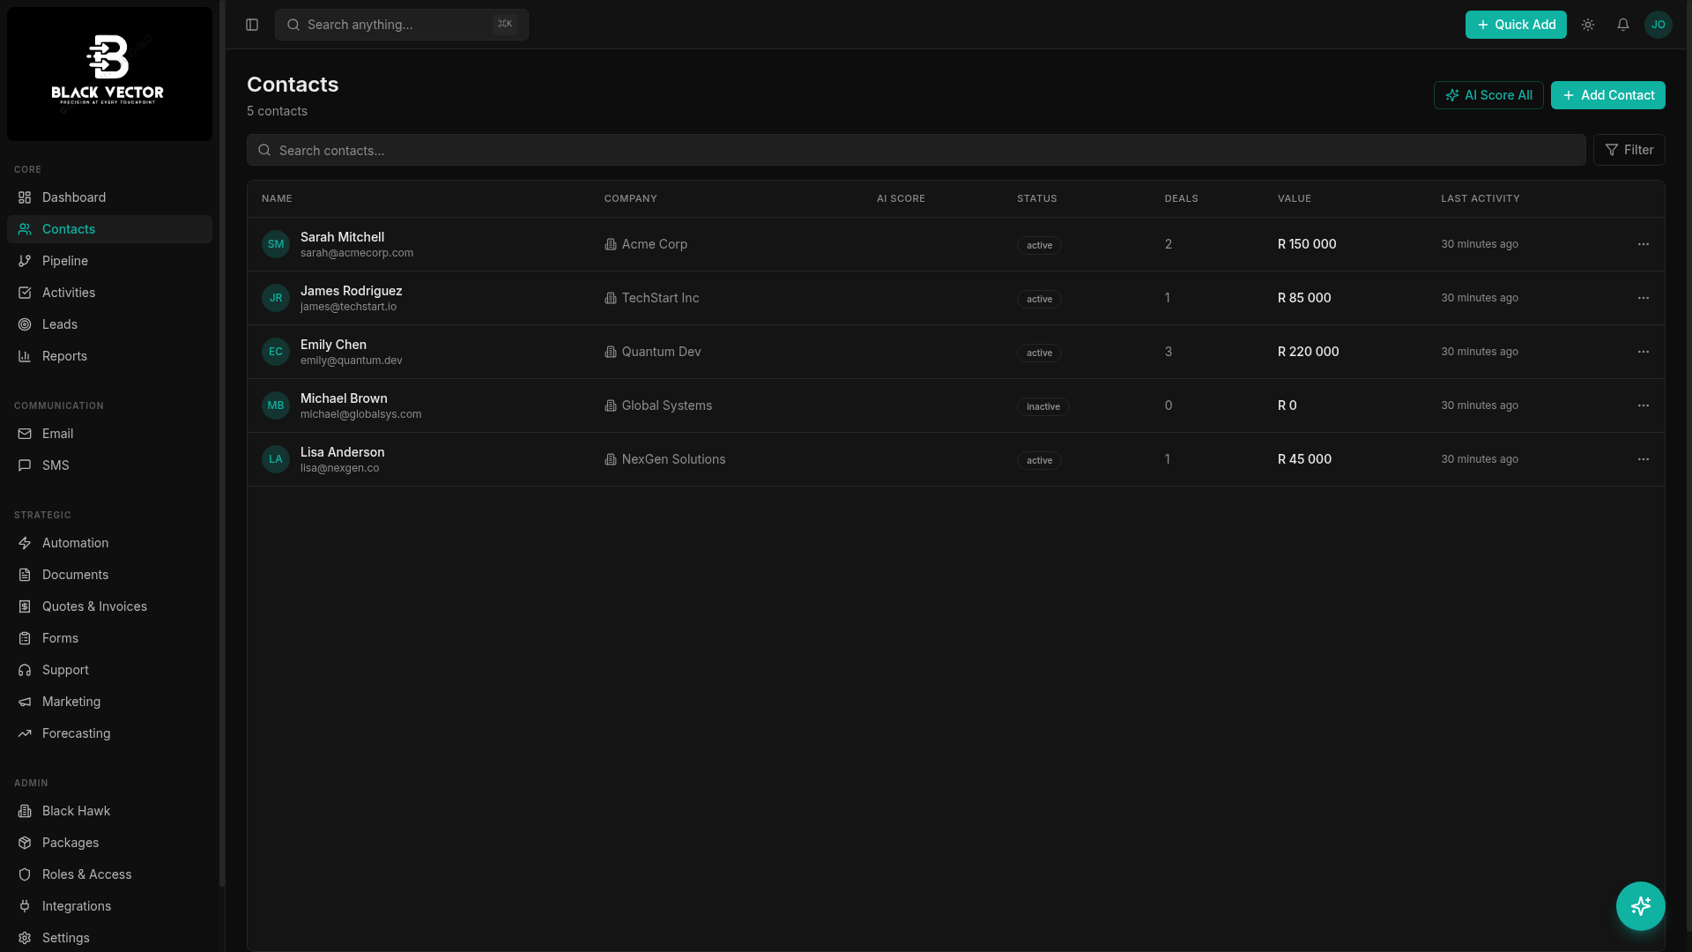Open Activities in sidebar

109,293
